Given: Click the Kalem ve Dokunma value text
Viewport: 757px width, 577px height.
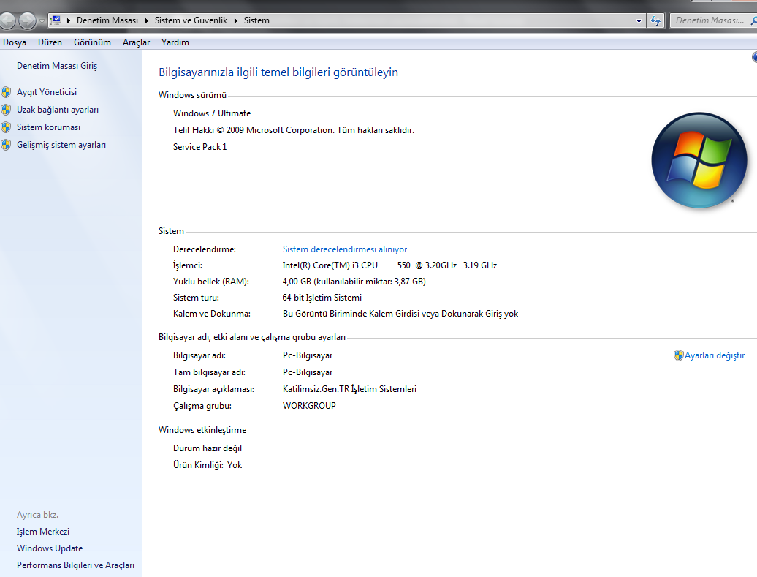Looking at the screenshot, I should coord(400,314).
